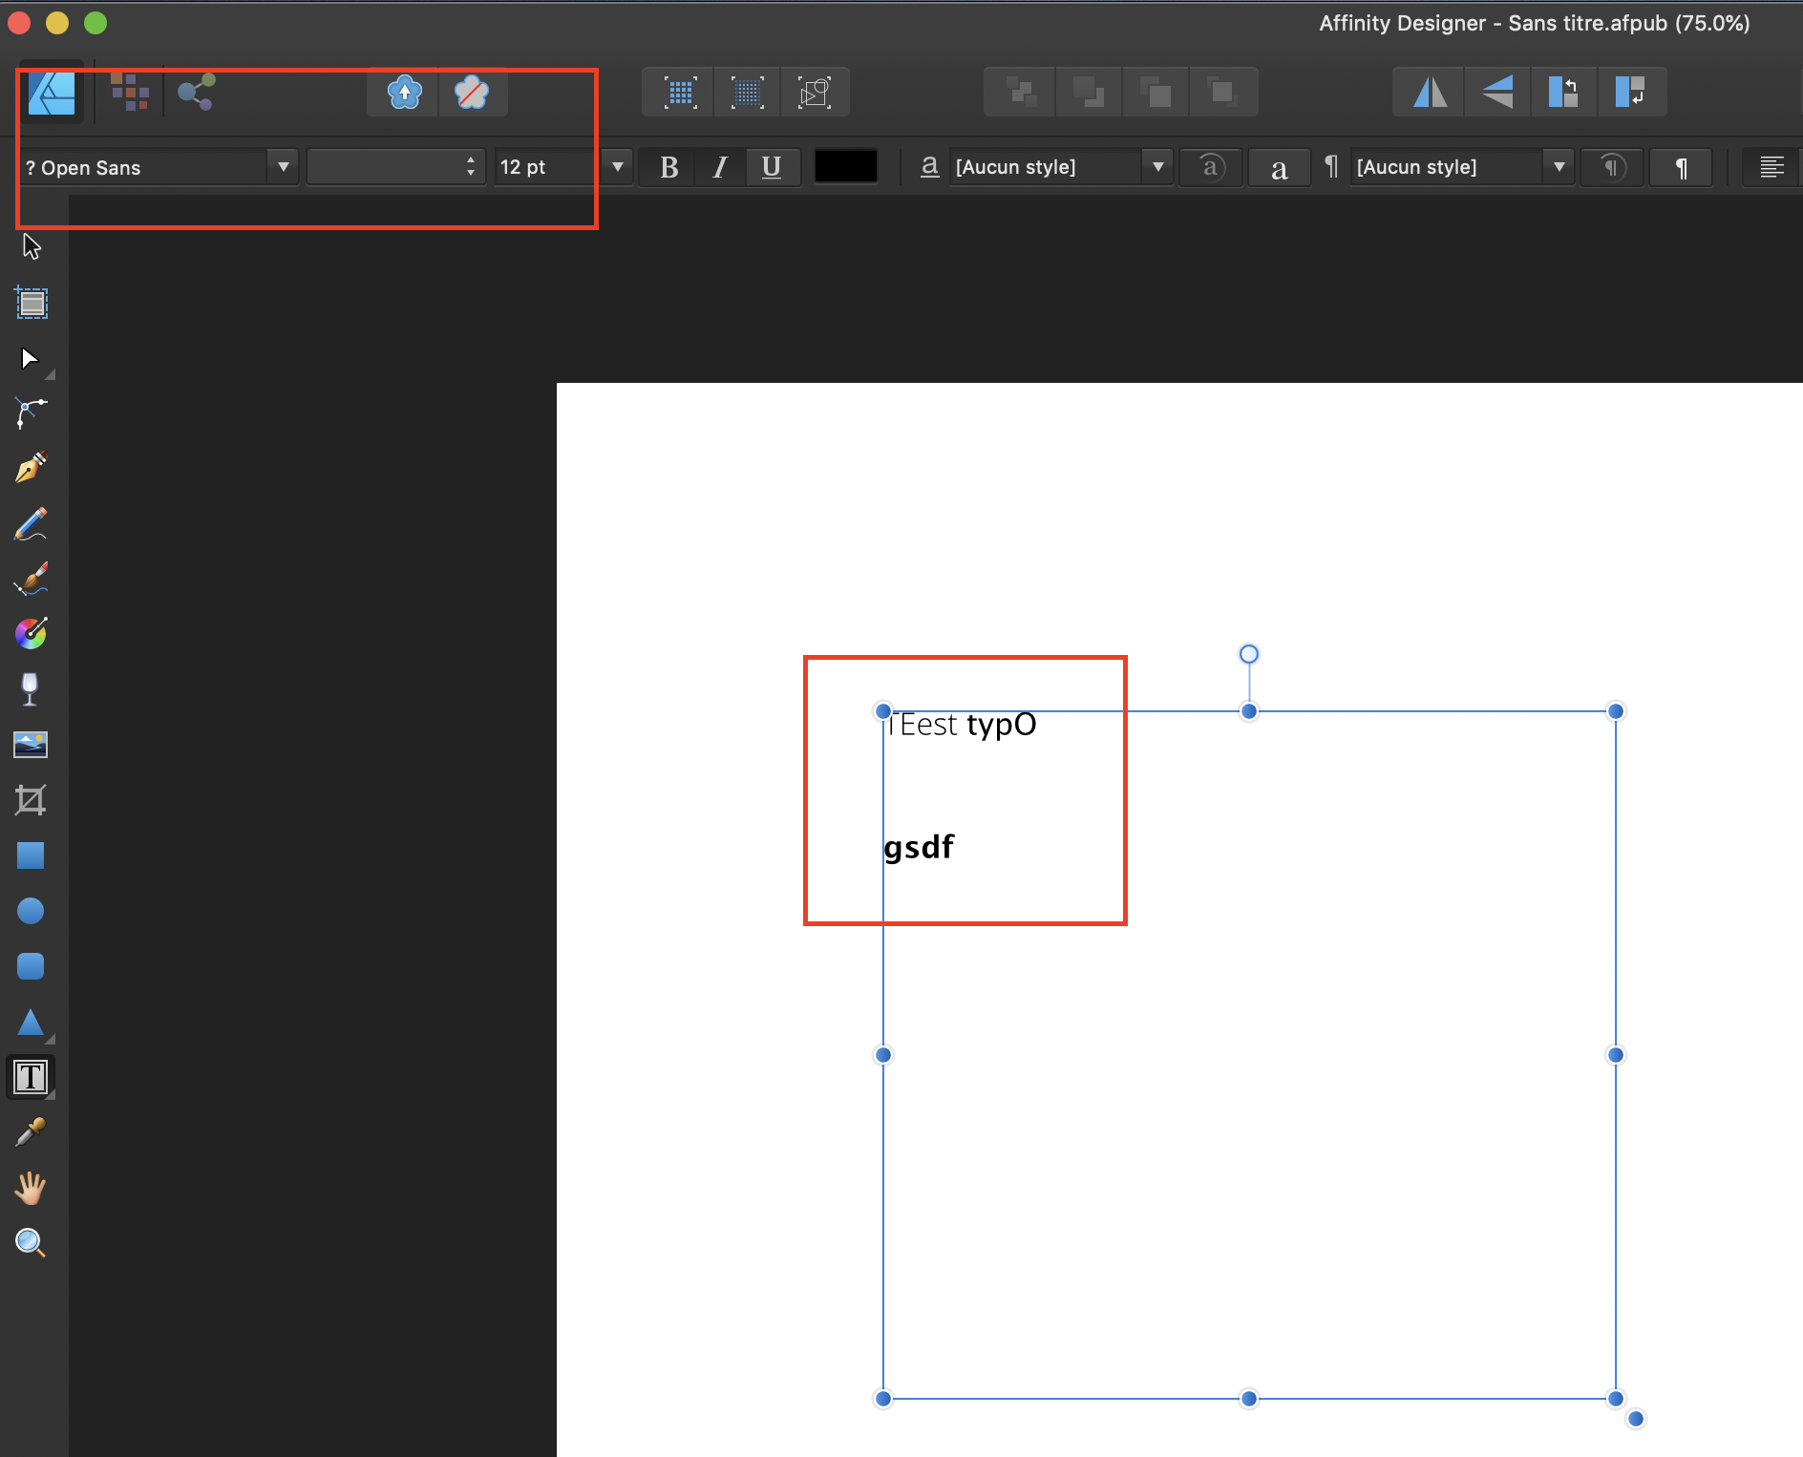Click the rotate counter-clockwise icon
1803x1457 pixels.
[x=1563, y=93]
